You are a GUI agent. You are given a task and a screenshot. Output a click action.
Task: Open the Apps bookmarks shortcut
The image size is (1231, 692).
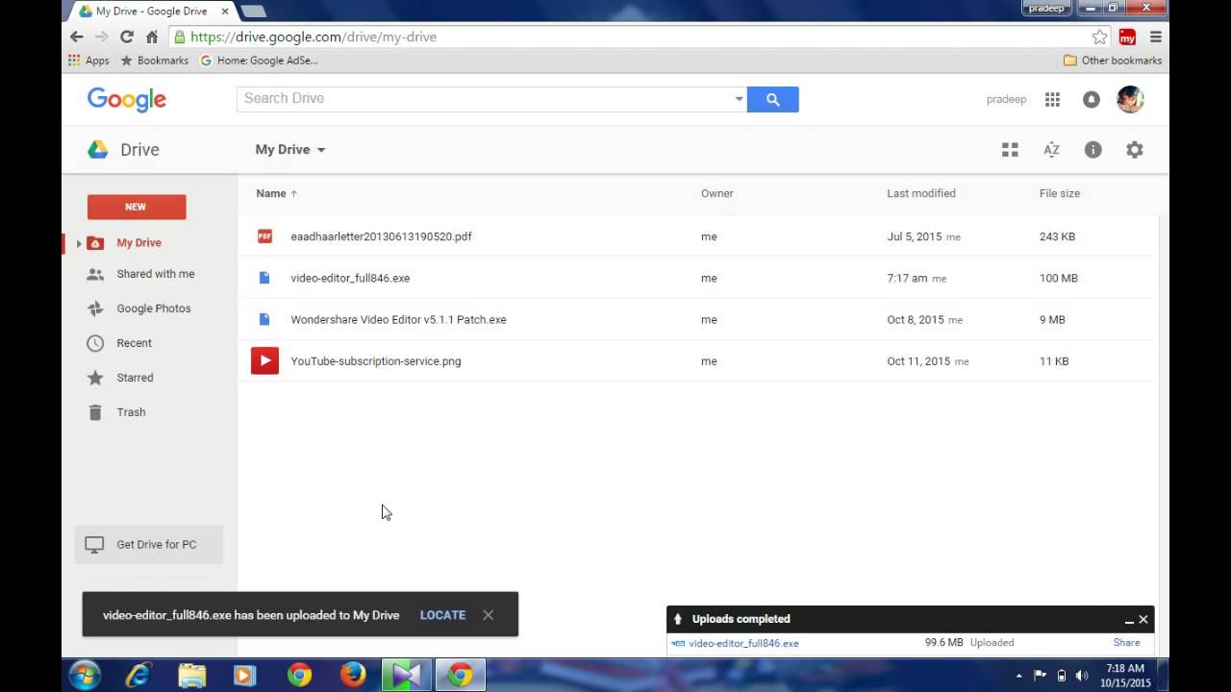click(88, 61)
